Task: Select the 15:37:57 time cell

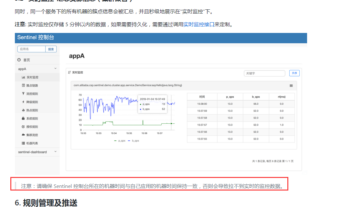Action: click(x=202, y=125)
